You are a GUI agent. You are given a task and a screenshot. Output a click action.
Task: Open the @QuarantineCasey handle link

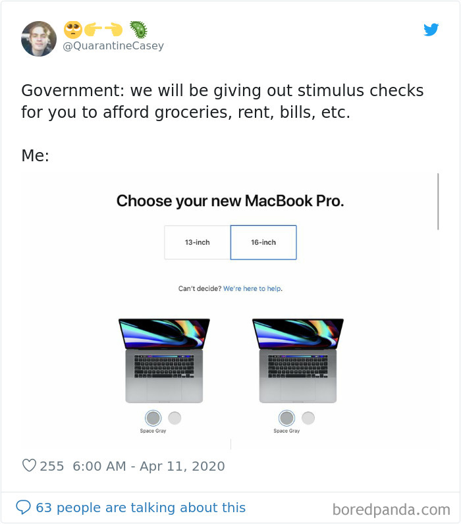point(113,46)
